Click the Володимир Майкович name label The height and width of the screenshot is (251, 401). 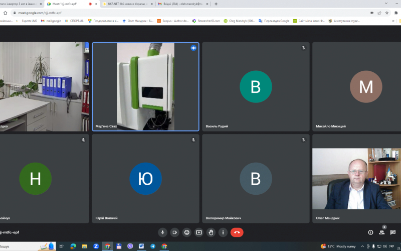(x=223, y=218)
